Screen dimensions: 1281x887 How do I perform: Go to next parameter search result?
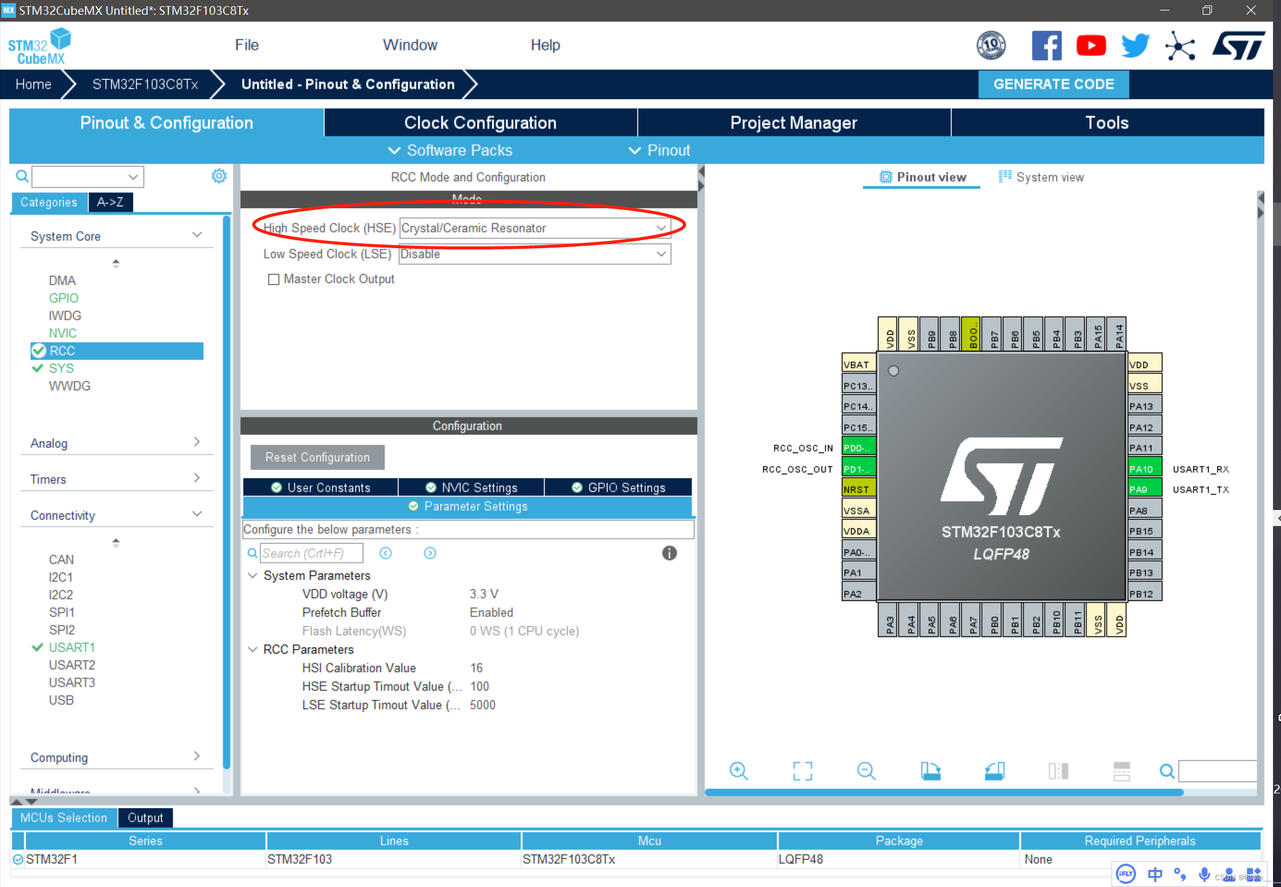pos(430,553)
